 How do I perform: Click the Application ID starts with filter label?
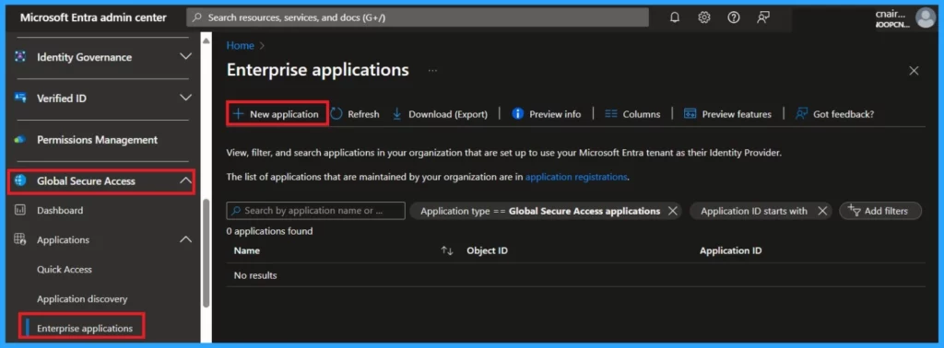(x=754, y=211)
